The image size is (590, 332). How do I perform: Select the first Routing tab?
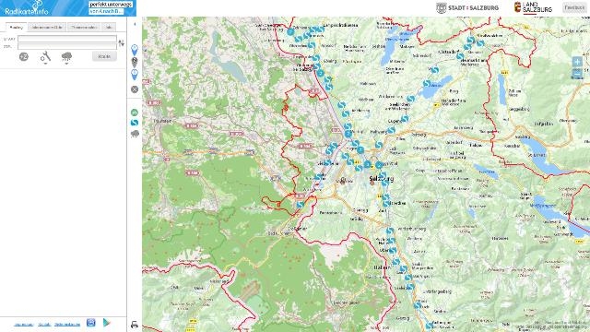(17, 27)
